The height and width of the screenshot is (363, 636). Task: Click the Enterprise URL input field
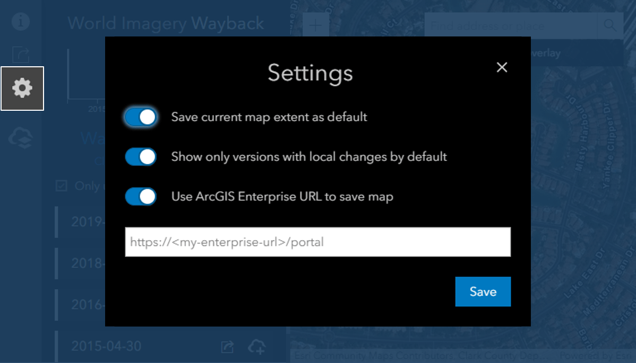317,242
